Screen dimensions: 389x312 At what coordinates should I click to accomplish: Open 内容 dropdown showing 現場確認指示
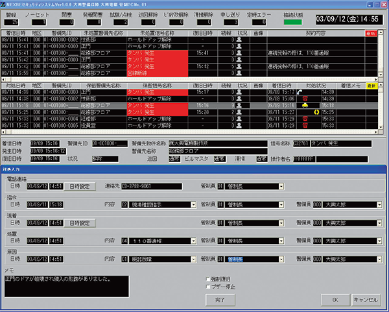coord(193,205)
